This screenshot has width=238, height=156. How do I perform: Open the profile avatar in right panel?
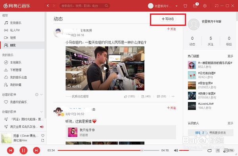tap(194, 24)
